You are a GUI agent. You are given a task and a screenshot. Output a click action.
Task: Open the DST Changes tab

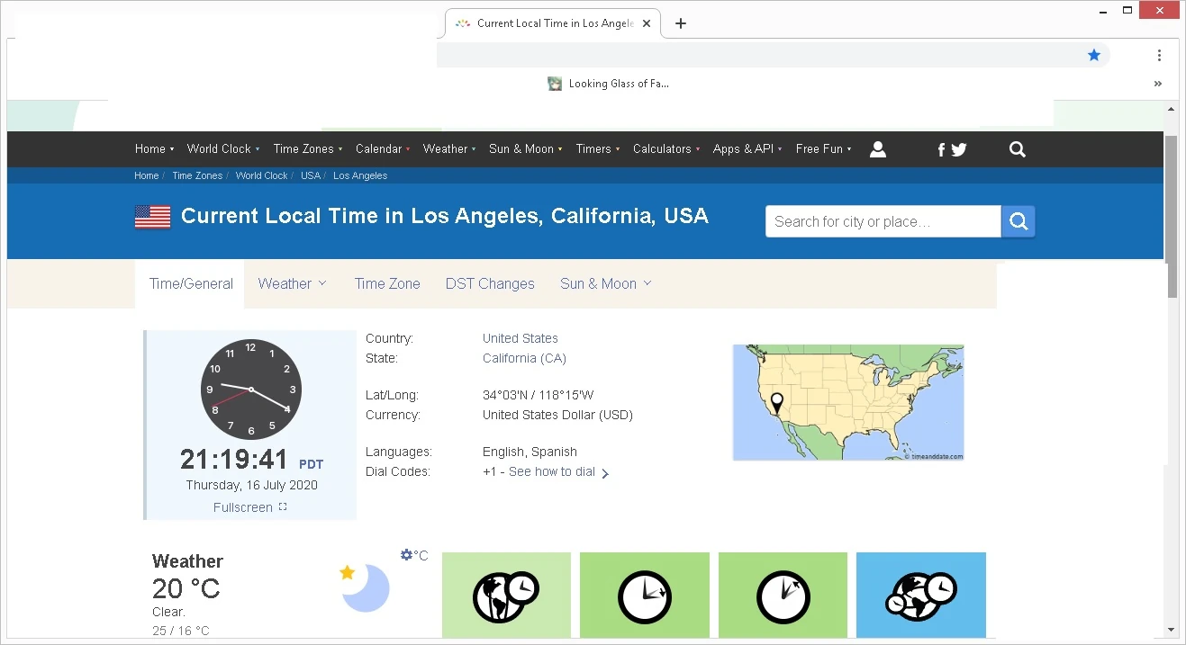(490, 284)
